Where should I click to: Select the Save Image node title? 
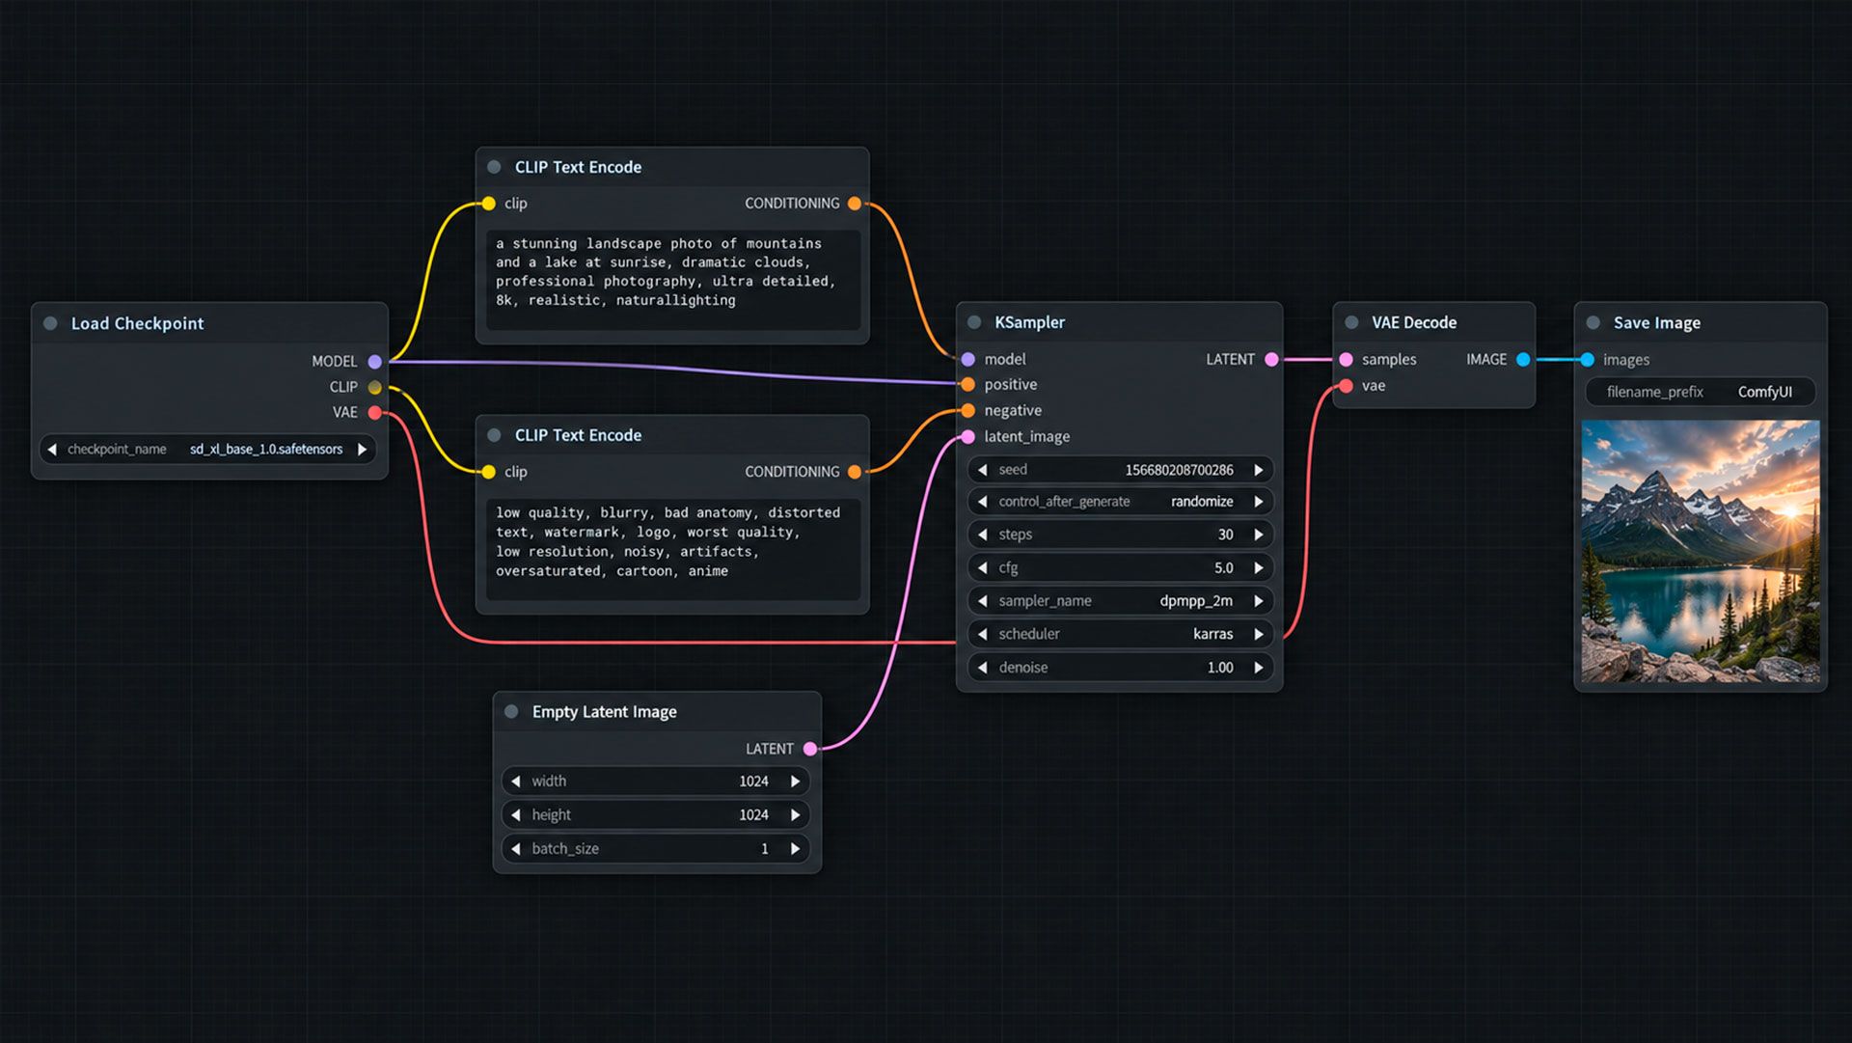point(1656,323)
